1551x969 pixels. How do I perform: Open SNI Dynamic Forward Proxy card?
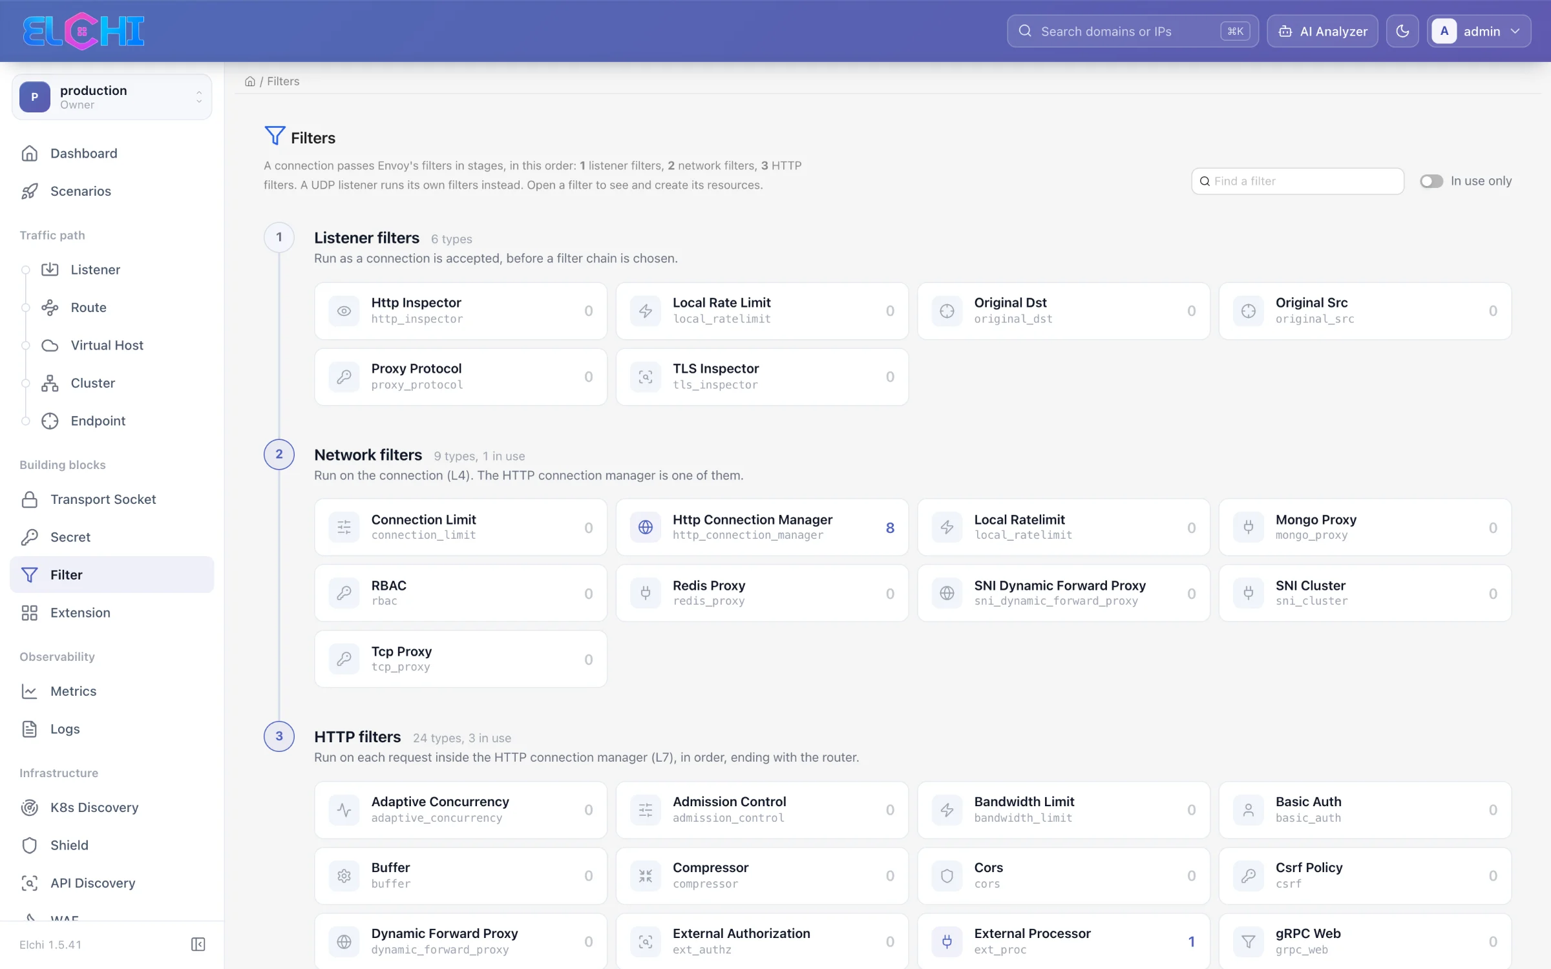[1063, 593]
